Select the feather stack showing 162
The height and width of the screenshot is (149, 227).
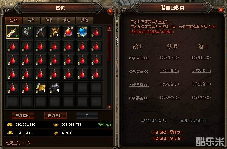tap(55, 32)
